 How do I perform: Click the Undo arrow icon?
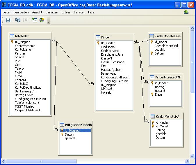click(x=18, y=20)
